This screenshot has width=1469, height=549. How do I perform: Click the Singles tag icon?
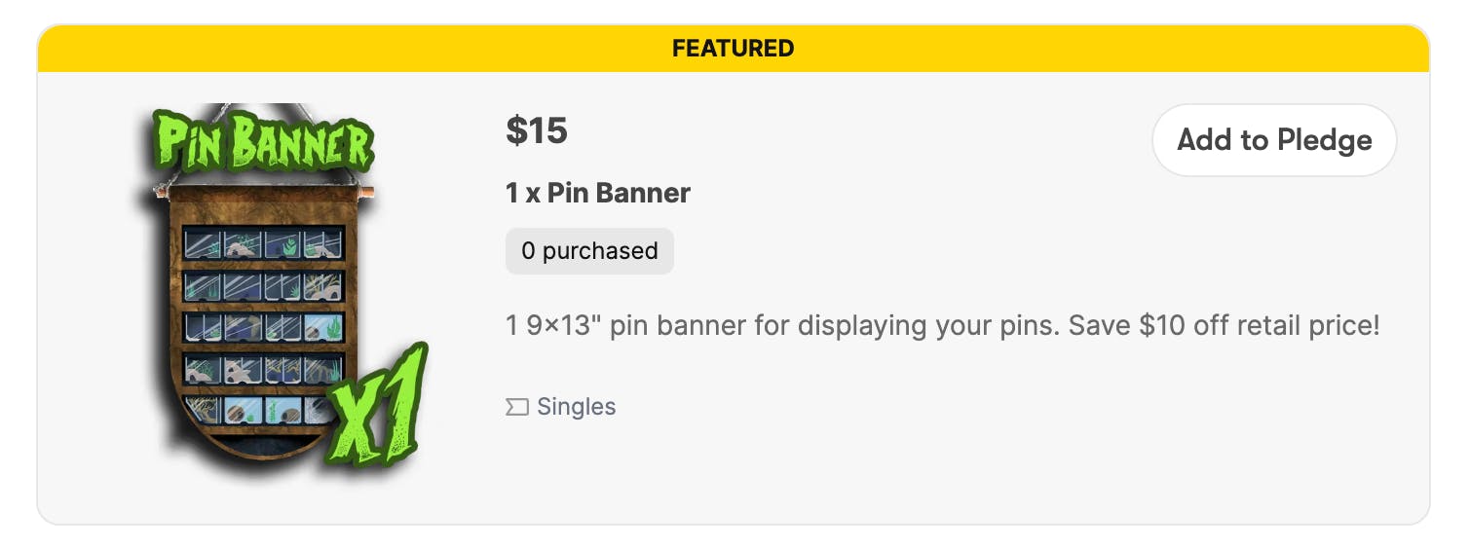516,407
